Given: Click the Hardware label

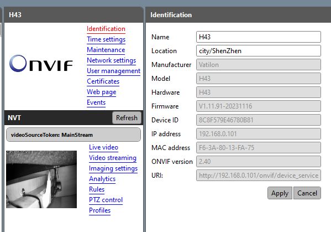Looking at the screenshot, I should (166, 92).
